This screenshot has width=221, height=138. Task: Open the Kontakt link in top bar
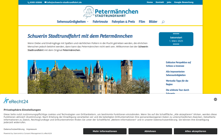(160, 2)
